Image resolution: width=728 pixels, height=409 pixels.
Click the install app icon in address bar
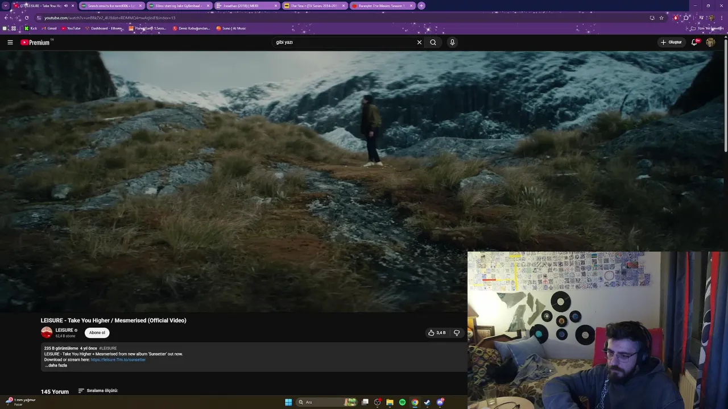click(x=652, y=18)
